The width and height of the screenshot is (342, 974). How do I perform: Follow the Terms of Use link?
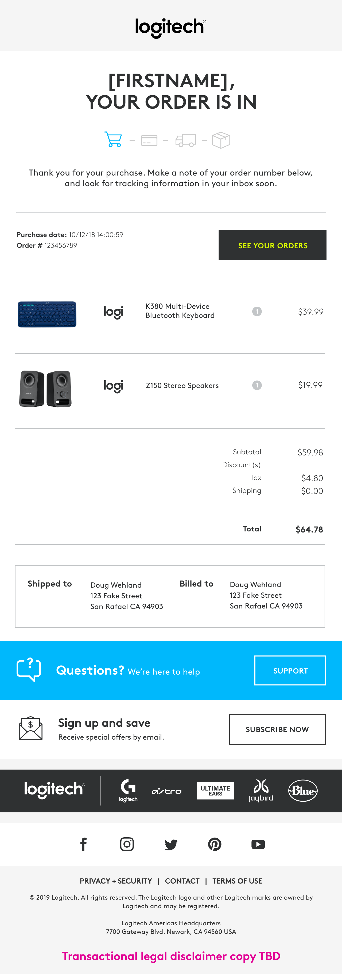[x=237, y=881]
